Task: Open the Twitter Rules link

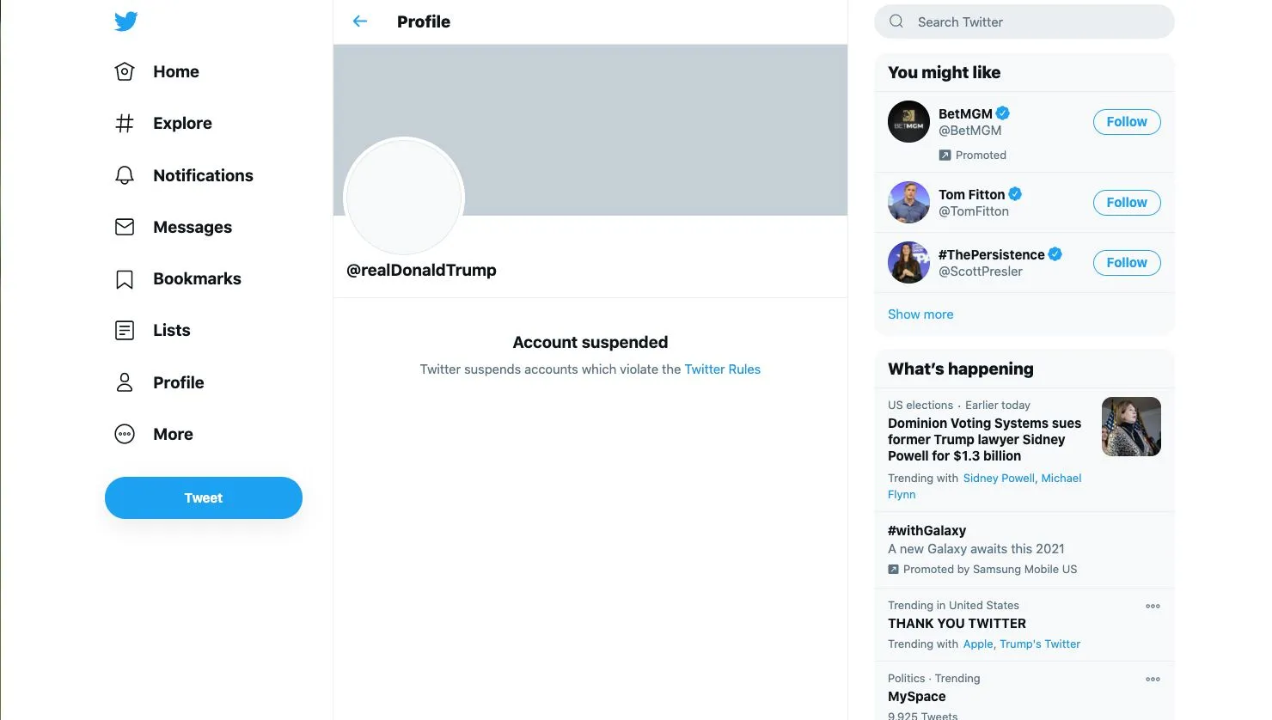Action: click(x=722, y=369)
